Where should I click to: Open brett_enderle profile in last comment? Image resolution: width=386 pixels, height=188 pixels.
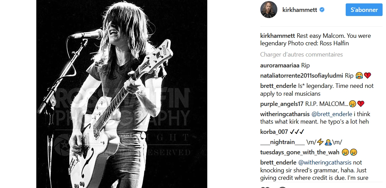click(x=278, y=162)
